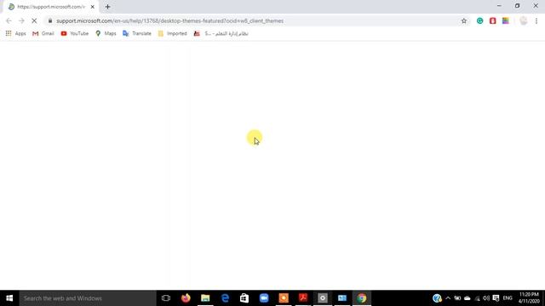Bookmark this page with the star icon
This screenshot has height=306, width=545.
pos(463,20)
